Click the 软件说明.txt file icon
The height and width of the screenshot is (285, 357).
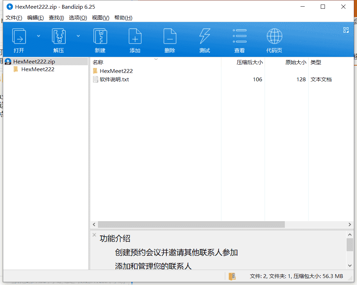[95, 79]
